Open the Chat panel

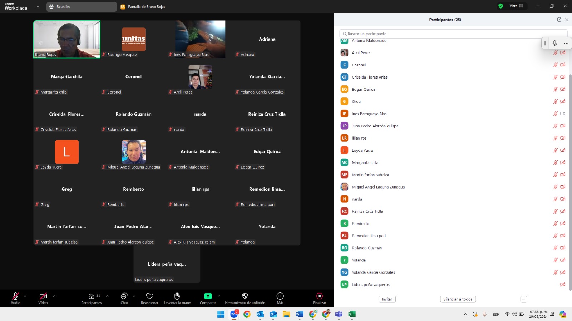pos(124,298)
